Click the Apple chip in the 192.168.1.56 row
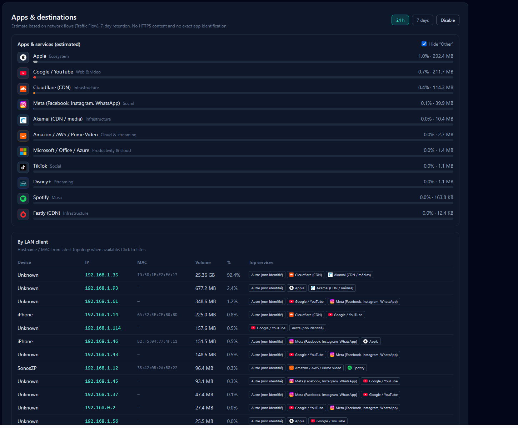The height and width of the screenshot is (428, 518). [x=297, y=421]
